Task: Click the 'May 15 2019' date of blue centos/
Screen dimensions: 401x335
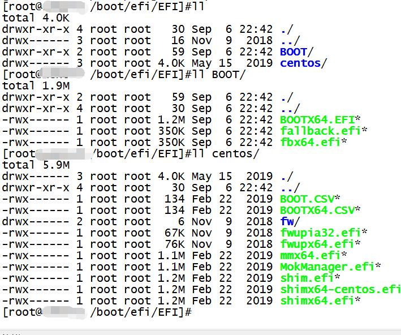Action: click(232, 63)
